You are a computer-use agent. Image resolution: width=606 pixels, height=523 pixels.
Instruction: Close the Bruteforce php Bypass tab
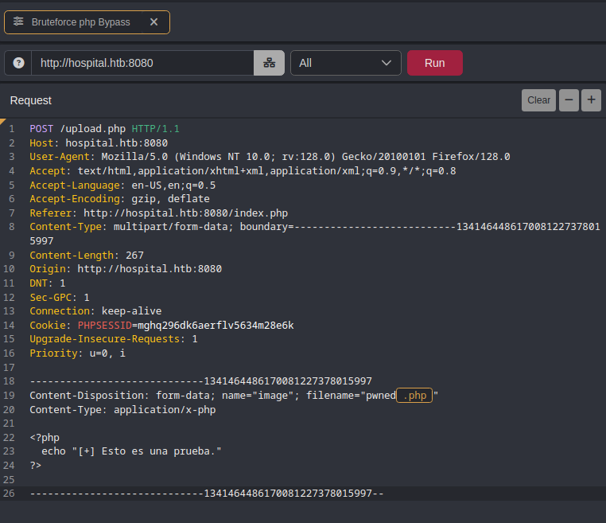pyautogui.click(x=153, y=22)
